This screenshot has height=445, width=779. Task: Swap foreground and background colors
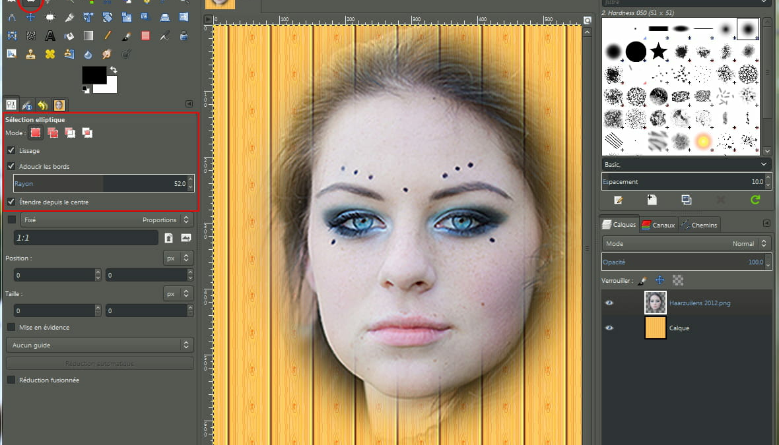(114, 69)
